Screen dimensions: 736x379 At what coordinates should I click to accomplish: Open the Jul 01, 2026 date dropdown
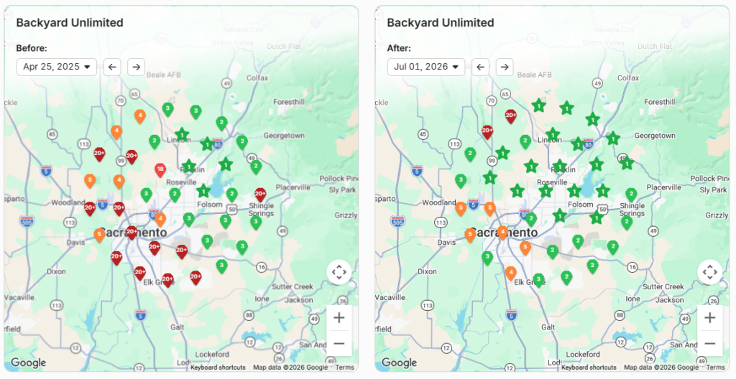click(426, 67)
